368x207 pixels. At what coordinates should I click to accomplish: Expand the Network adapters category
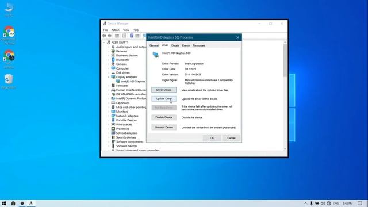pos(109,116)
